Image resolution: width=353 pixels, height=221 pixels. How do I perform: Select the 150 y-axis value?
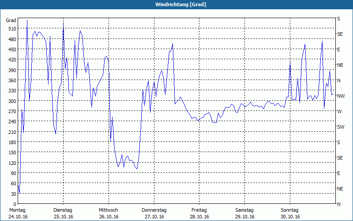13,152
